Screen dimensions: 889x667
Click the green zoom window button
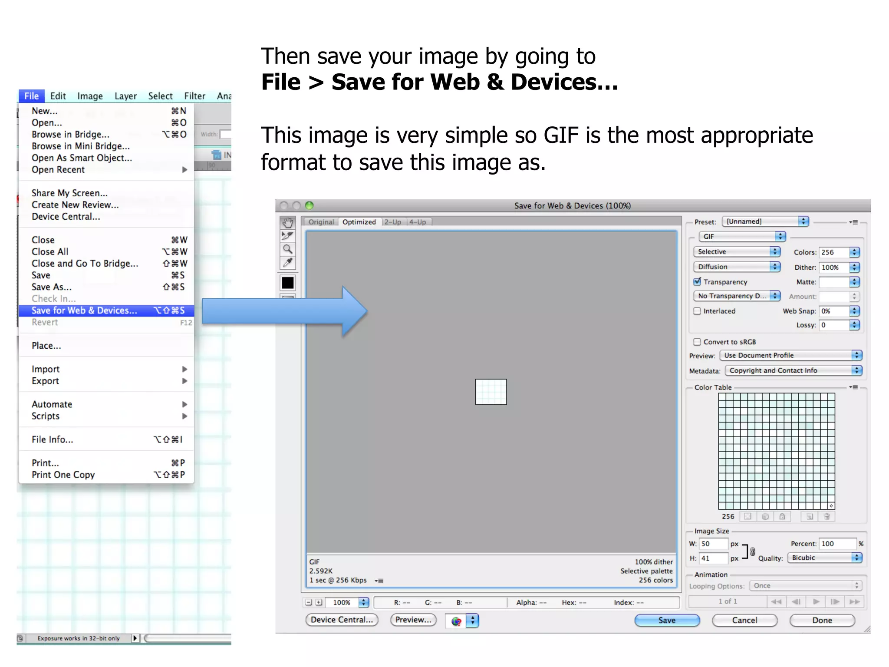point(309,205)
